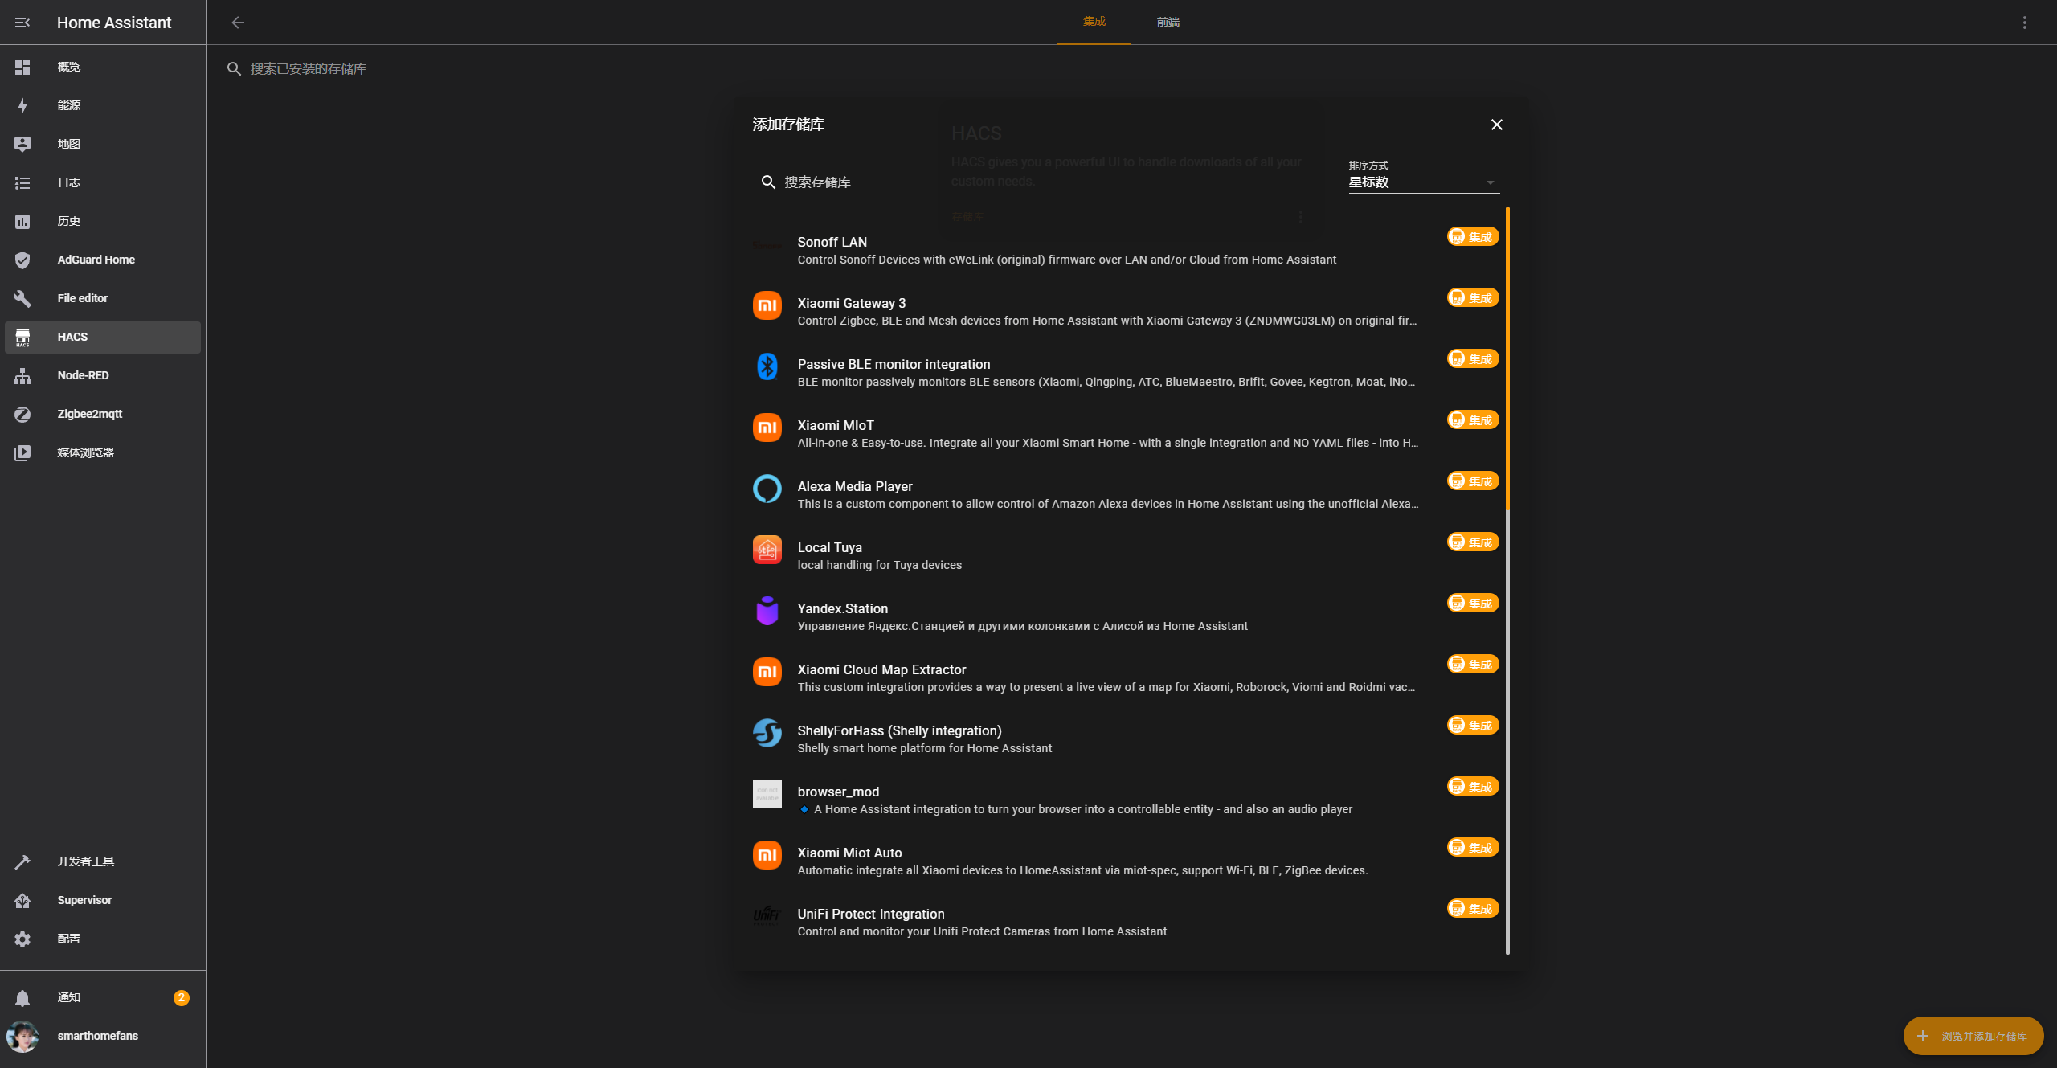The width and height of the screenshot is (2057, 1068).
Task: Click the Passive BLE monitor bluetooth icon
Action: (767, 366)
